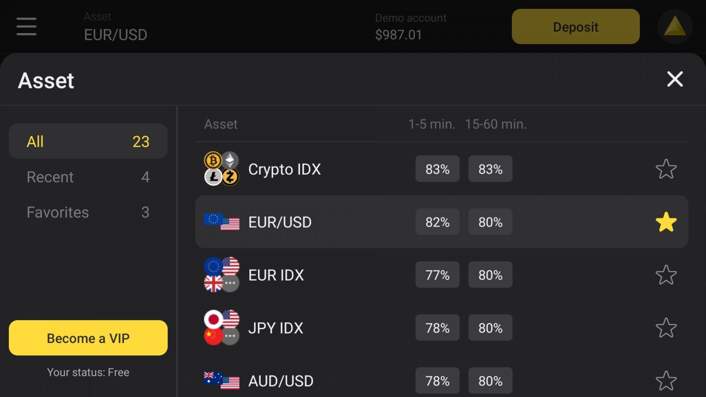Select the All assets tab
The height and width of the screenshot is (397, 706).
(x=88, y=141)
